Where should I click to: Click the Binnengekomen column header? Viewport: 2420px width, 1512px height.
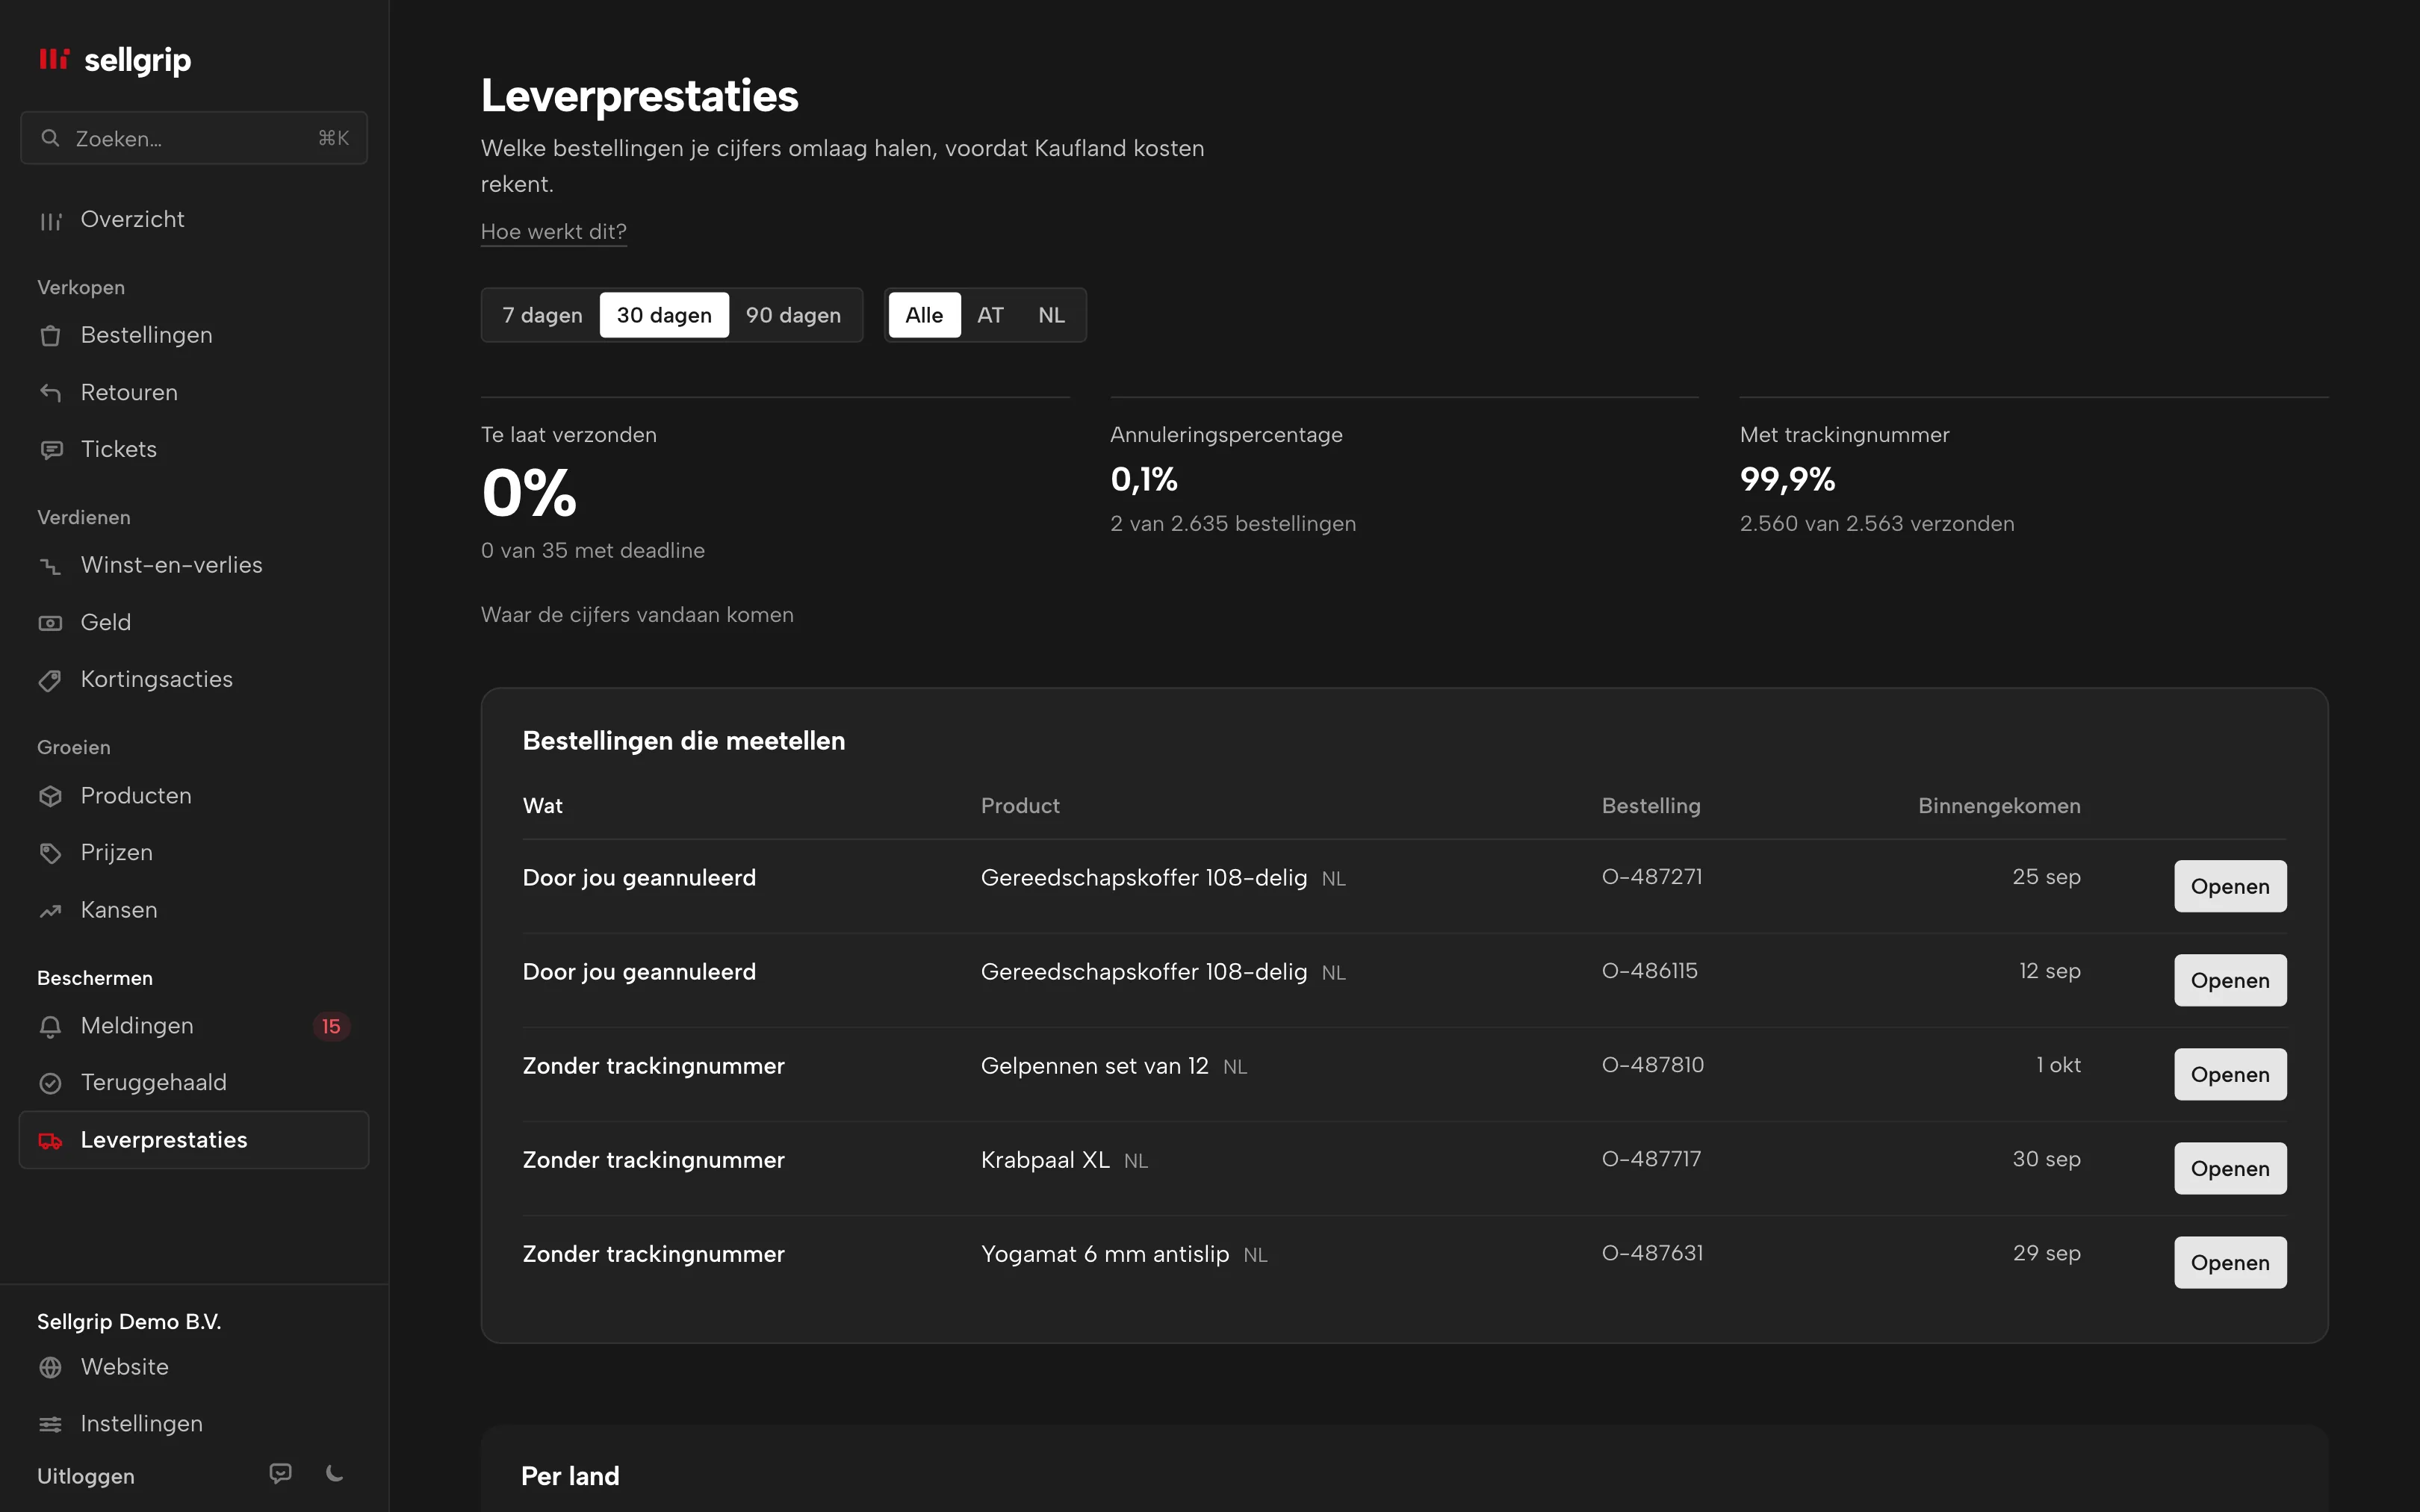(1999, 806)
